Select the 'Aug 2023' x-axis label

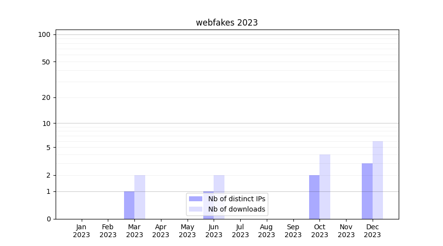(267, 231)
